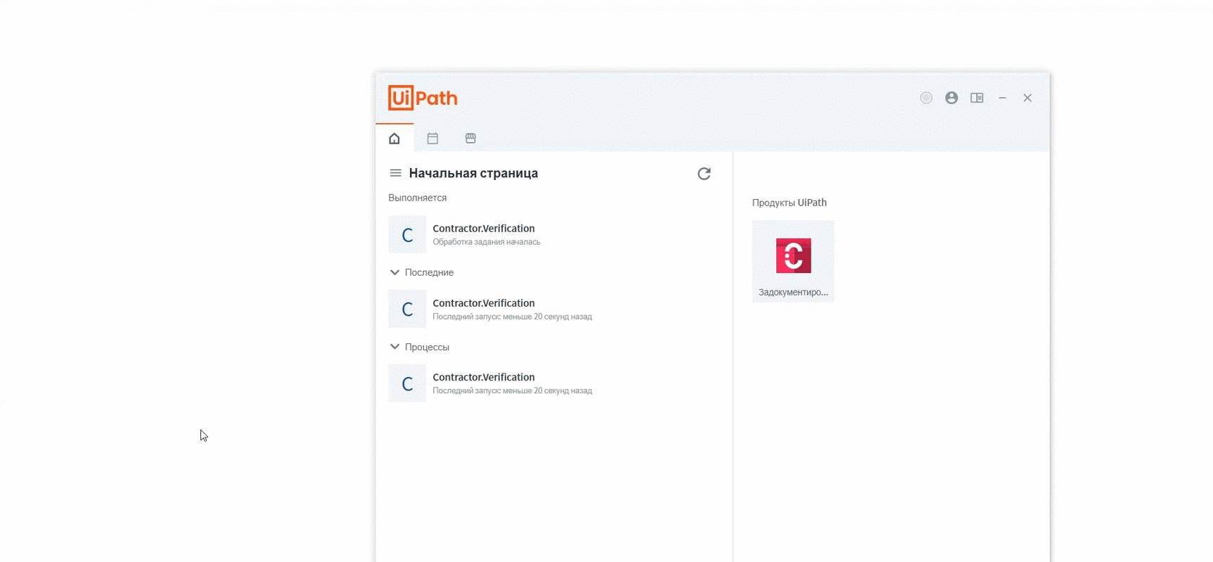Viewport: 1213px width, 562px height.
Task: Click the UiPath logo
Action: coord(423,98)
